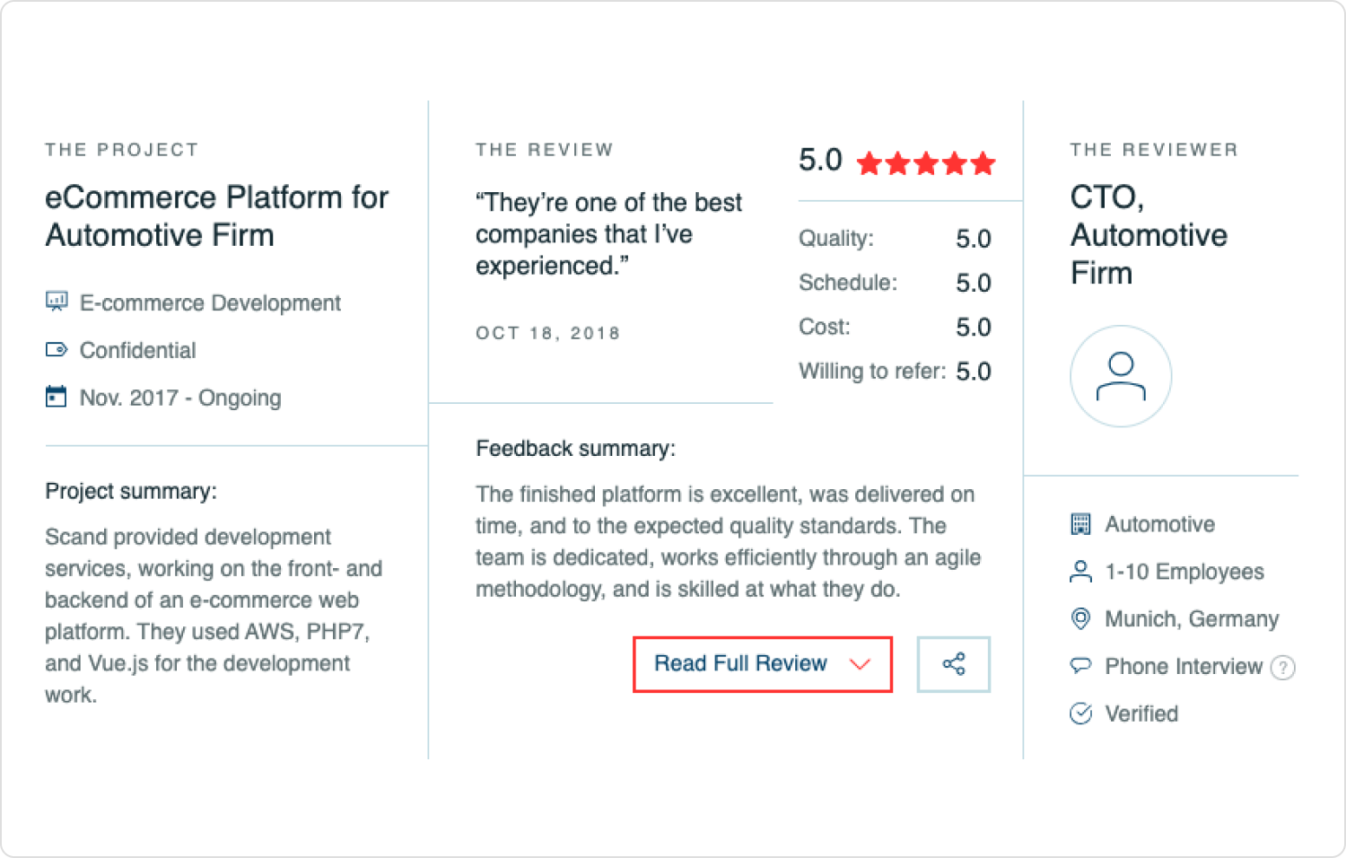Click the Munich, Germany location pin icon
The height and width of the screenshot is (858, 1346).
[1080, 619]
